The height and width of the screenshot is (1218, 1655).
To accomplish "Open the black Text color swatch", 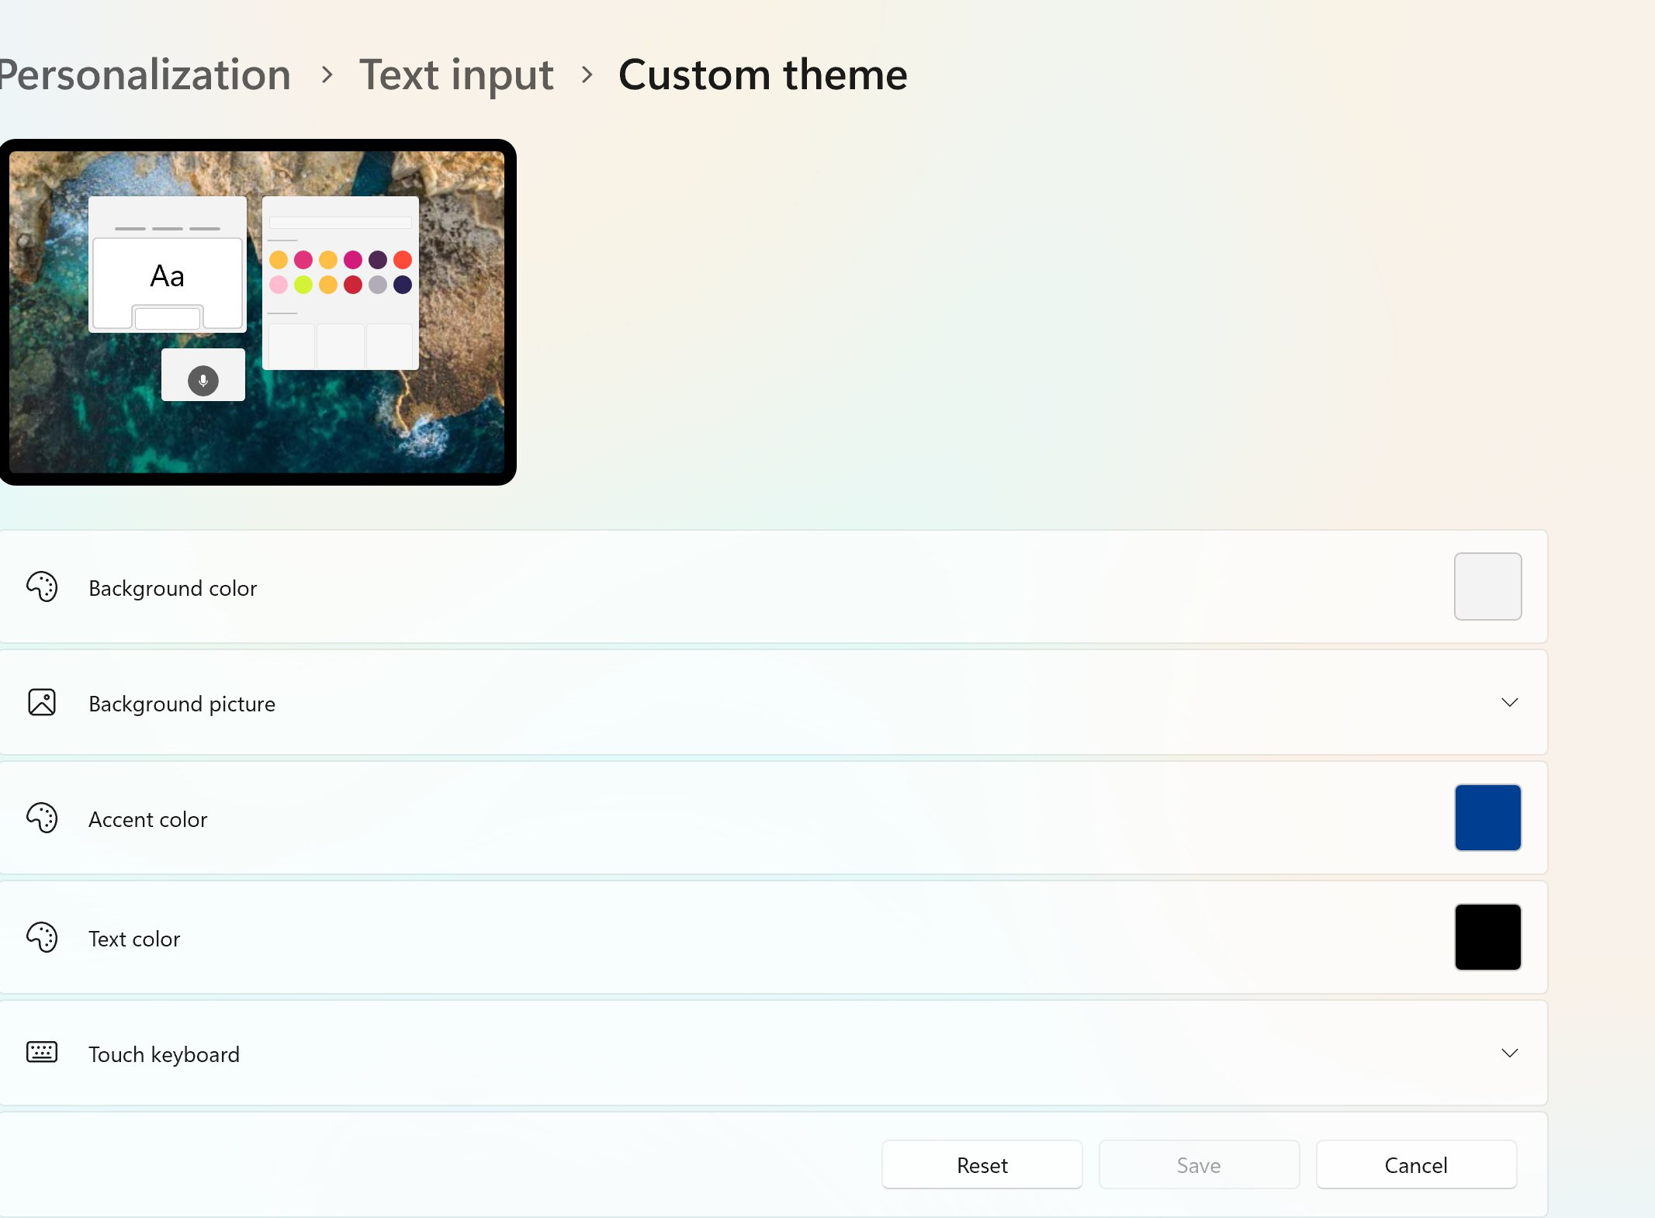I will (x=1487, y=937).
